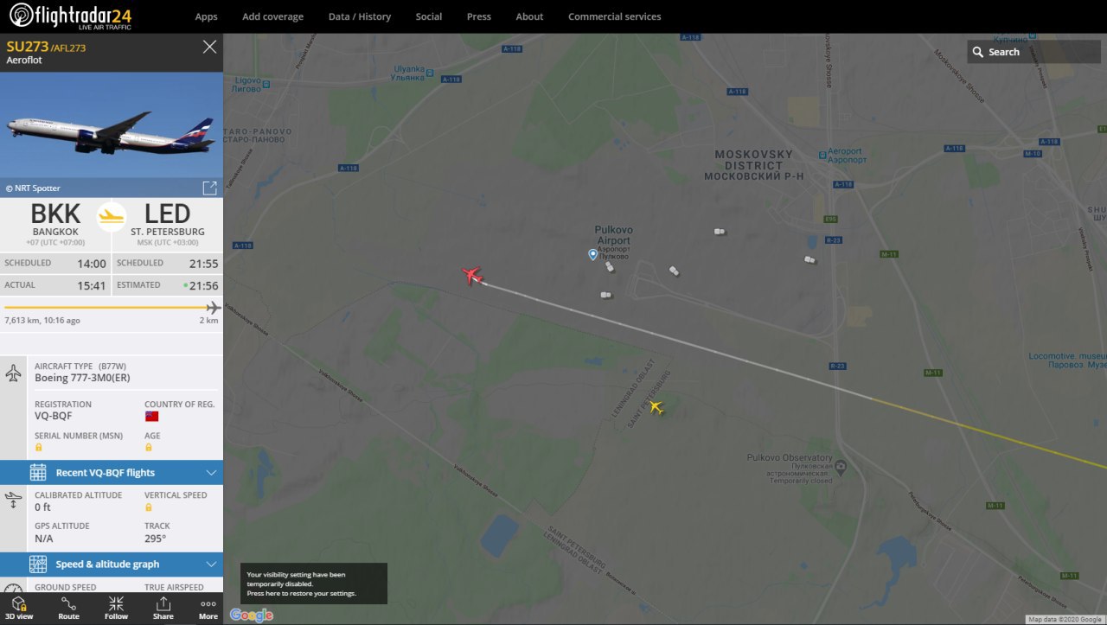Open the Apps menu
The image size is (1107, 625).
[x=206, y=16]
